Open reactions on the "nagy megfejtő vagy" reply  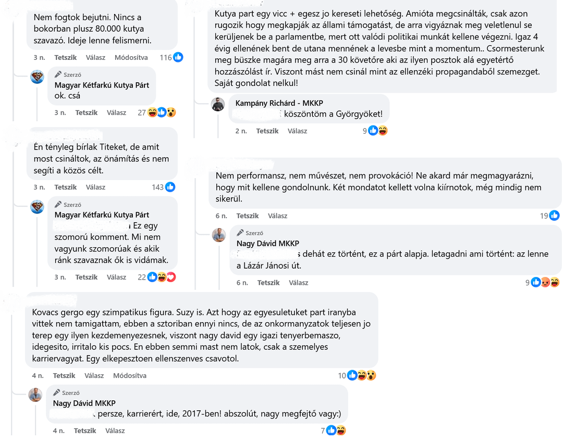(x=336, y=431)
